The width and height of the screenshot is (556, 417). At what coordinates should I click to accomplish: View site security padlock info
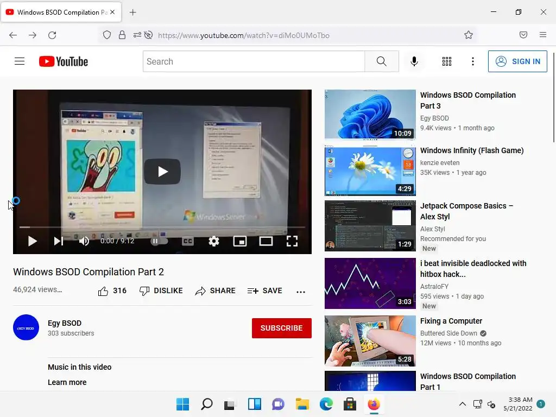point(122,35)
